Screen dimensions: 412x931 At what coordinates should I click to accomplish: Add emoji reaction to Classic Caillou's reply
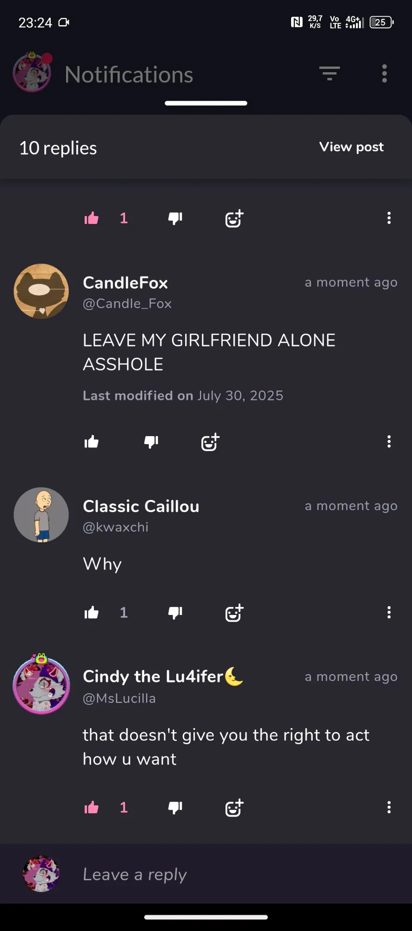pos(234,613)
